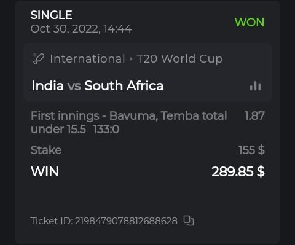This screenshot has height=245, width=295.
Task: Select the South Africa team name
Action: coord(124,85)
